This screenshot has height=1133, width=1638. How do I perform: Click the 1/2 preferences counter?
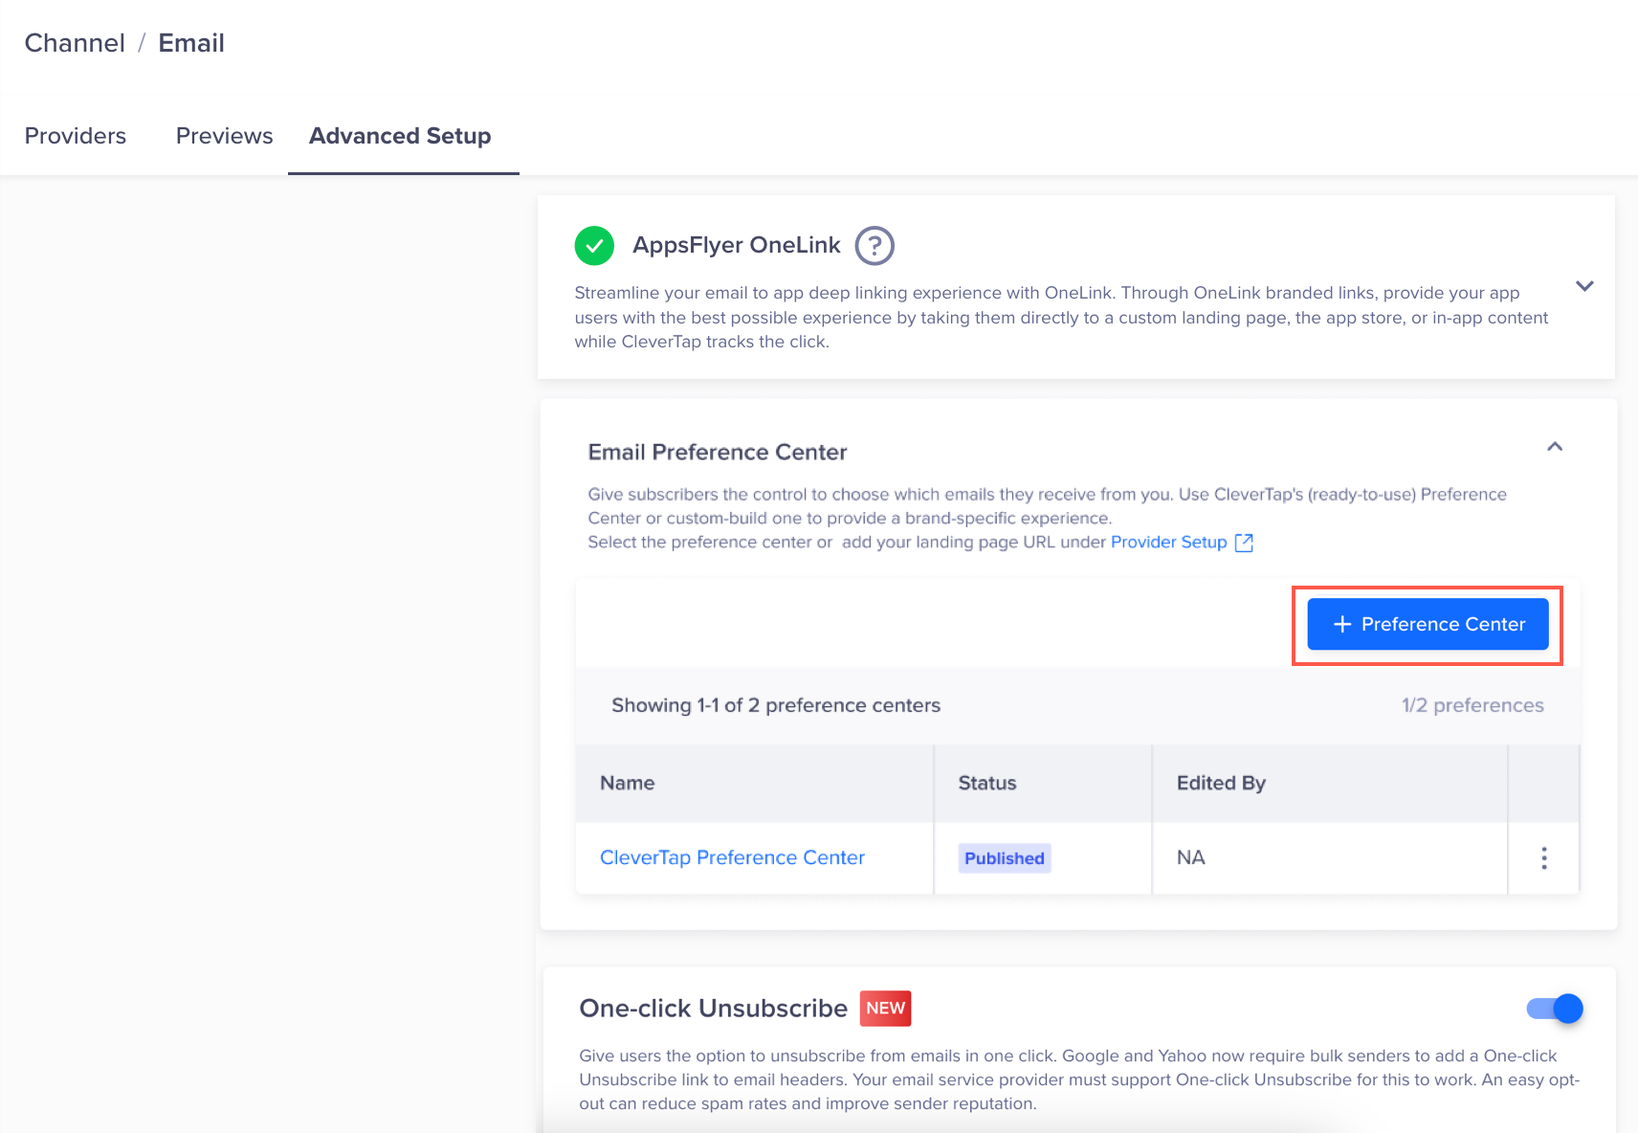[x=1472, y=705]
